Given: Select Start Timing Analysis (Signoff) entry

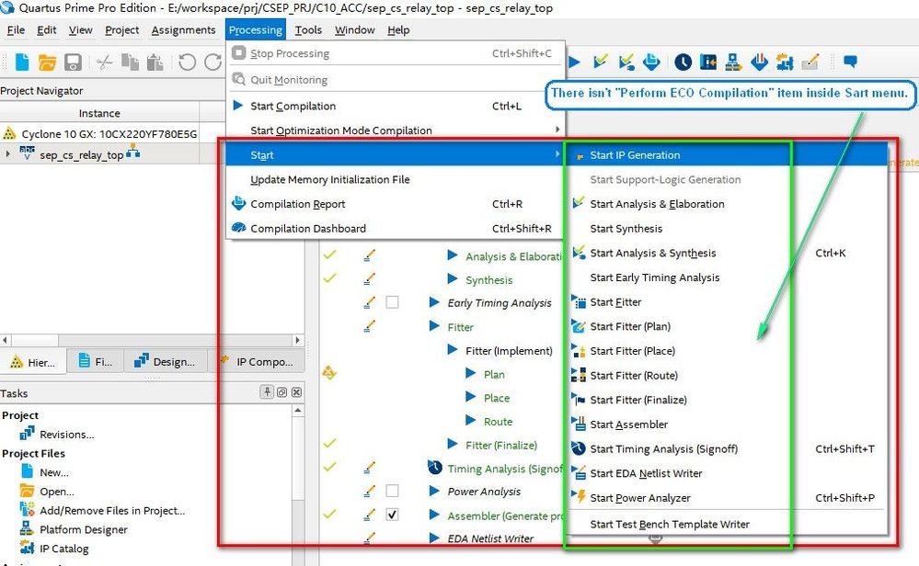Looking at the screenshot, I should point(724,449).
